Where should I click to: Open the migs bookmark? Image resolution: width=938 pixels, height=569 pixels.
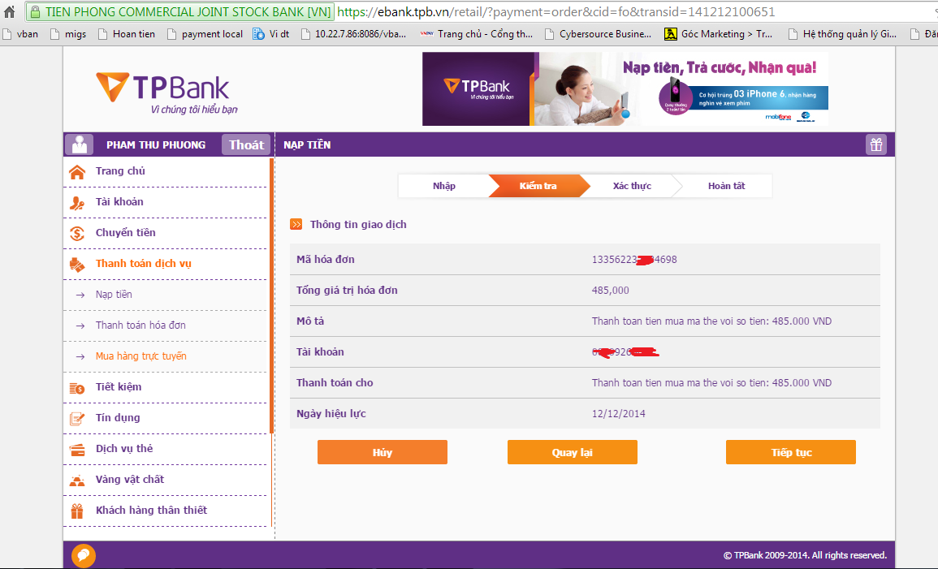pyautogui.click(x=69, y=34)
